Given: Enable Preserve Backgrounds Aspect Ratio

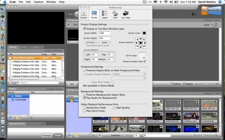Looking at the screenshot, I should tap(84, 95).
